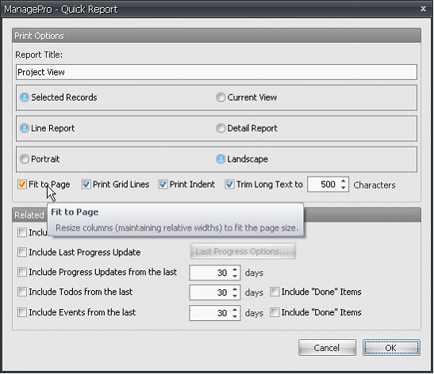Check the partially hidden first Related checkbox
The image size is (434, 374).
click(22, 232)
